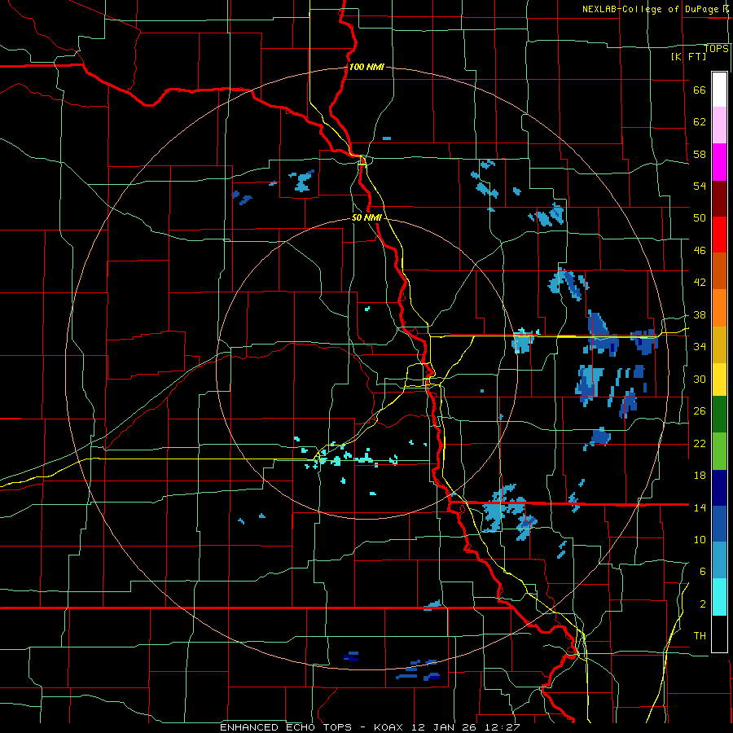Select the TOPS legend title
The height and width of the screenshot is (733, 733).
click(716, 49)
